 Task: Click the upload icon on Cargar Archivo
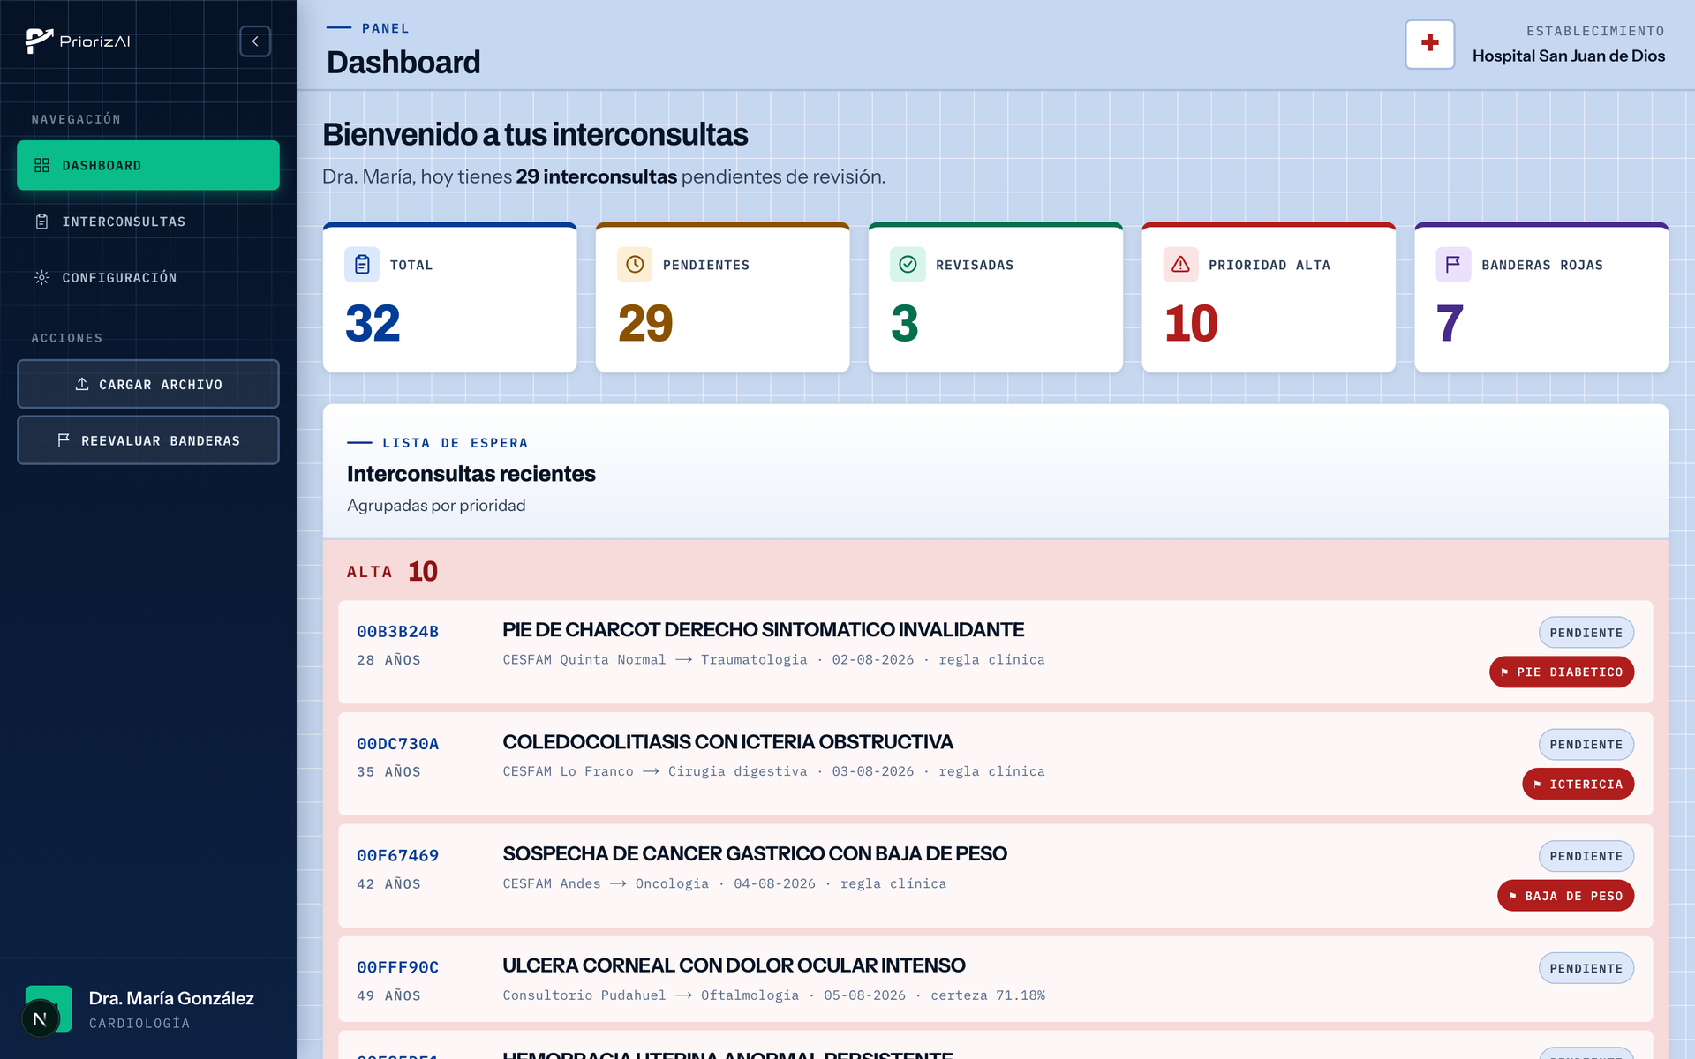pyautogui.click(x=82, y=384)
